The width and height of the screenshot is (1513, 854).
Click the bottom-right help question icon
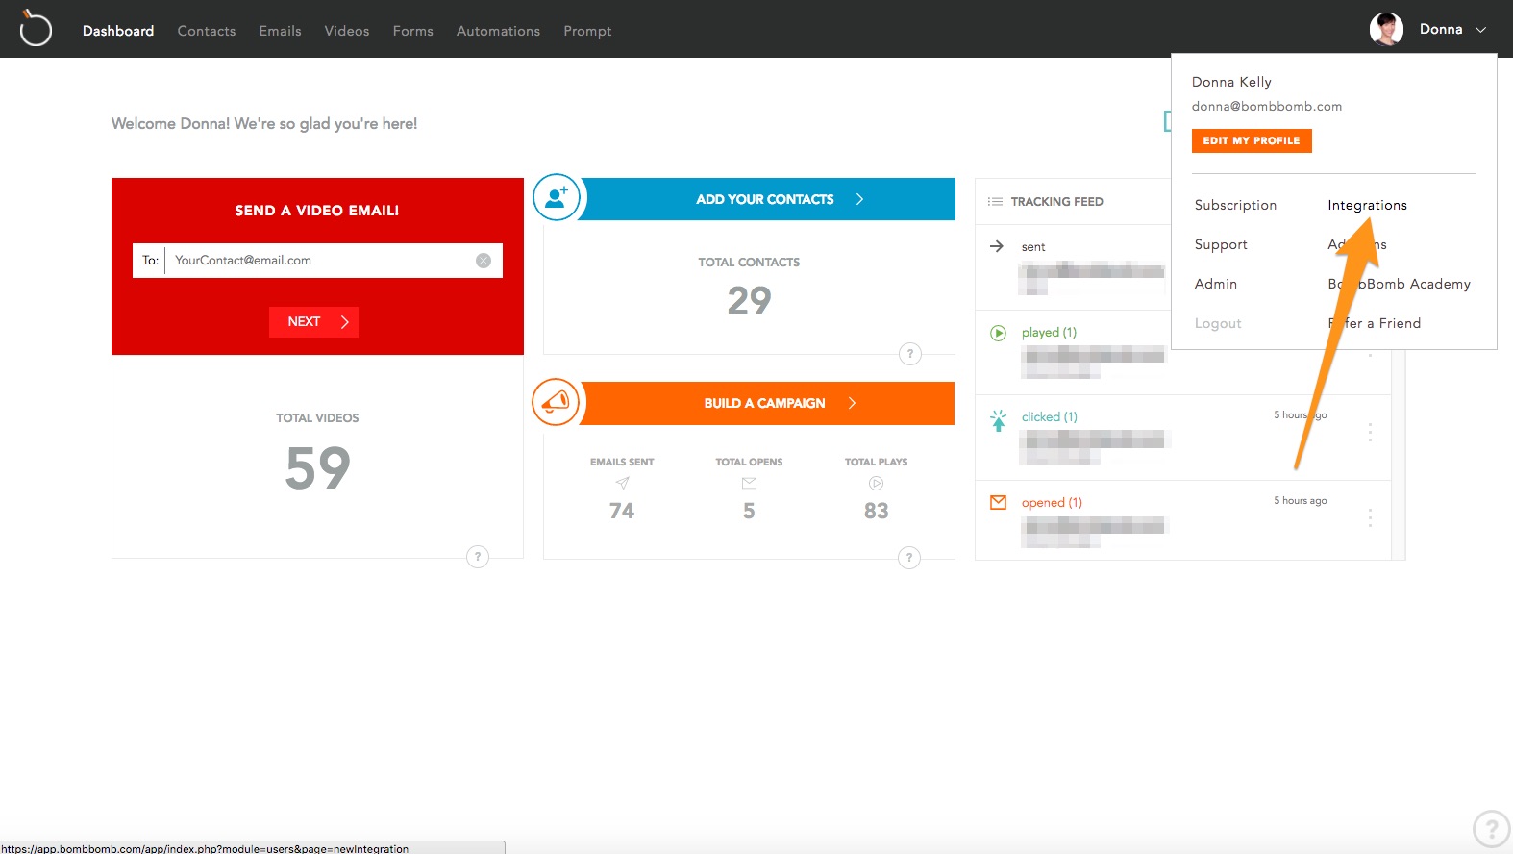coord(1491,827)
